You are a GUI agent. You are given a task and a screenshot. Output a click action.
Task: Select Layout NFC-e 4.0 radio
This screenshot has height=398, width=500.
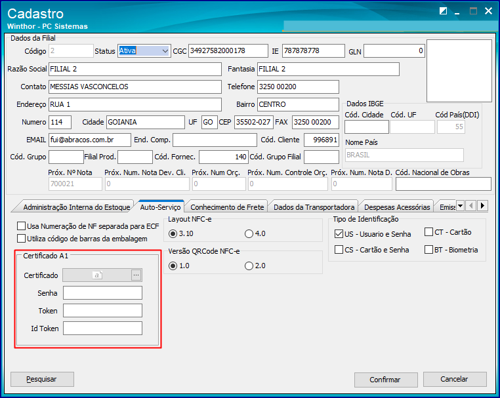tap(249, 233)
